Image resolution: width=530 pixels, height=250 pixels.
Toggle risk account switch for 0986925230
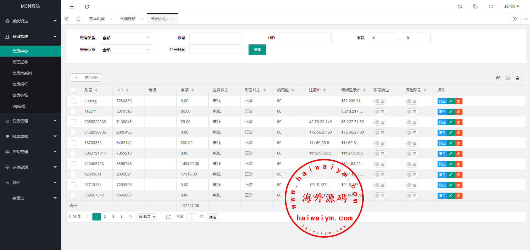(412, 122)
